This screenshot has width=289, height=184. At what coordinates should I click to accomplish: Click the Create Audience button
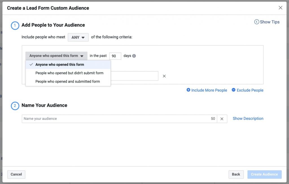point(264,174)
